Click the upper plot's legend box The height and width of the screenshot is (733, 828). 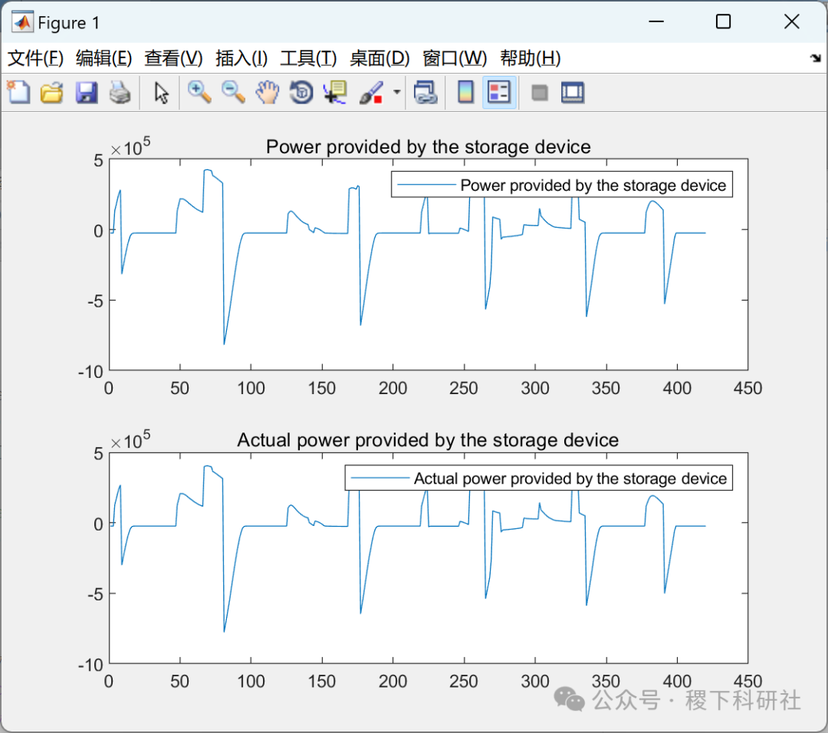point(562,185)
